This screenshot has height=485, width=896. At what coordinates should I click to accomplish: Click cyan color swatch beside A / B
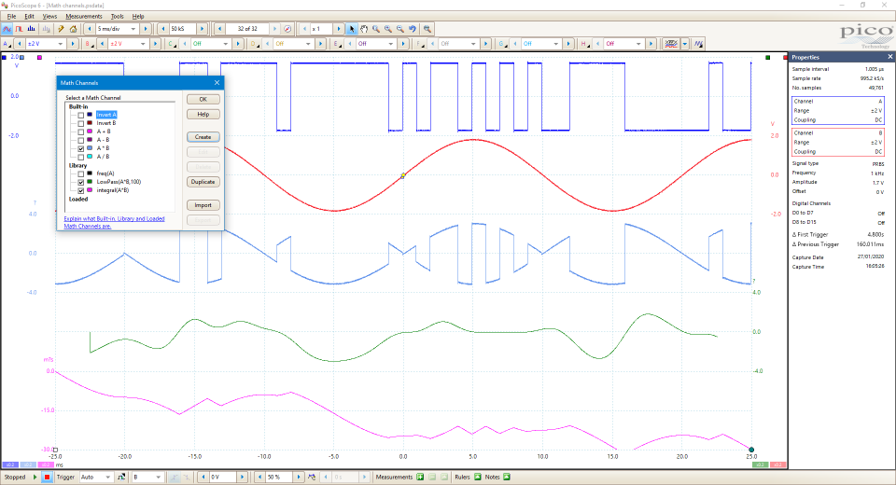click(90, 157)
